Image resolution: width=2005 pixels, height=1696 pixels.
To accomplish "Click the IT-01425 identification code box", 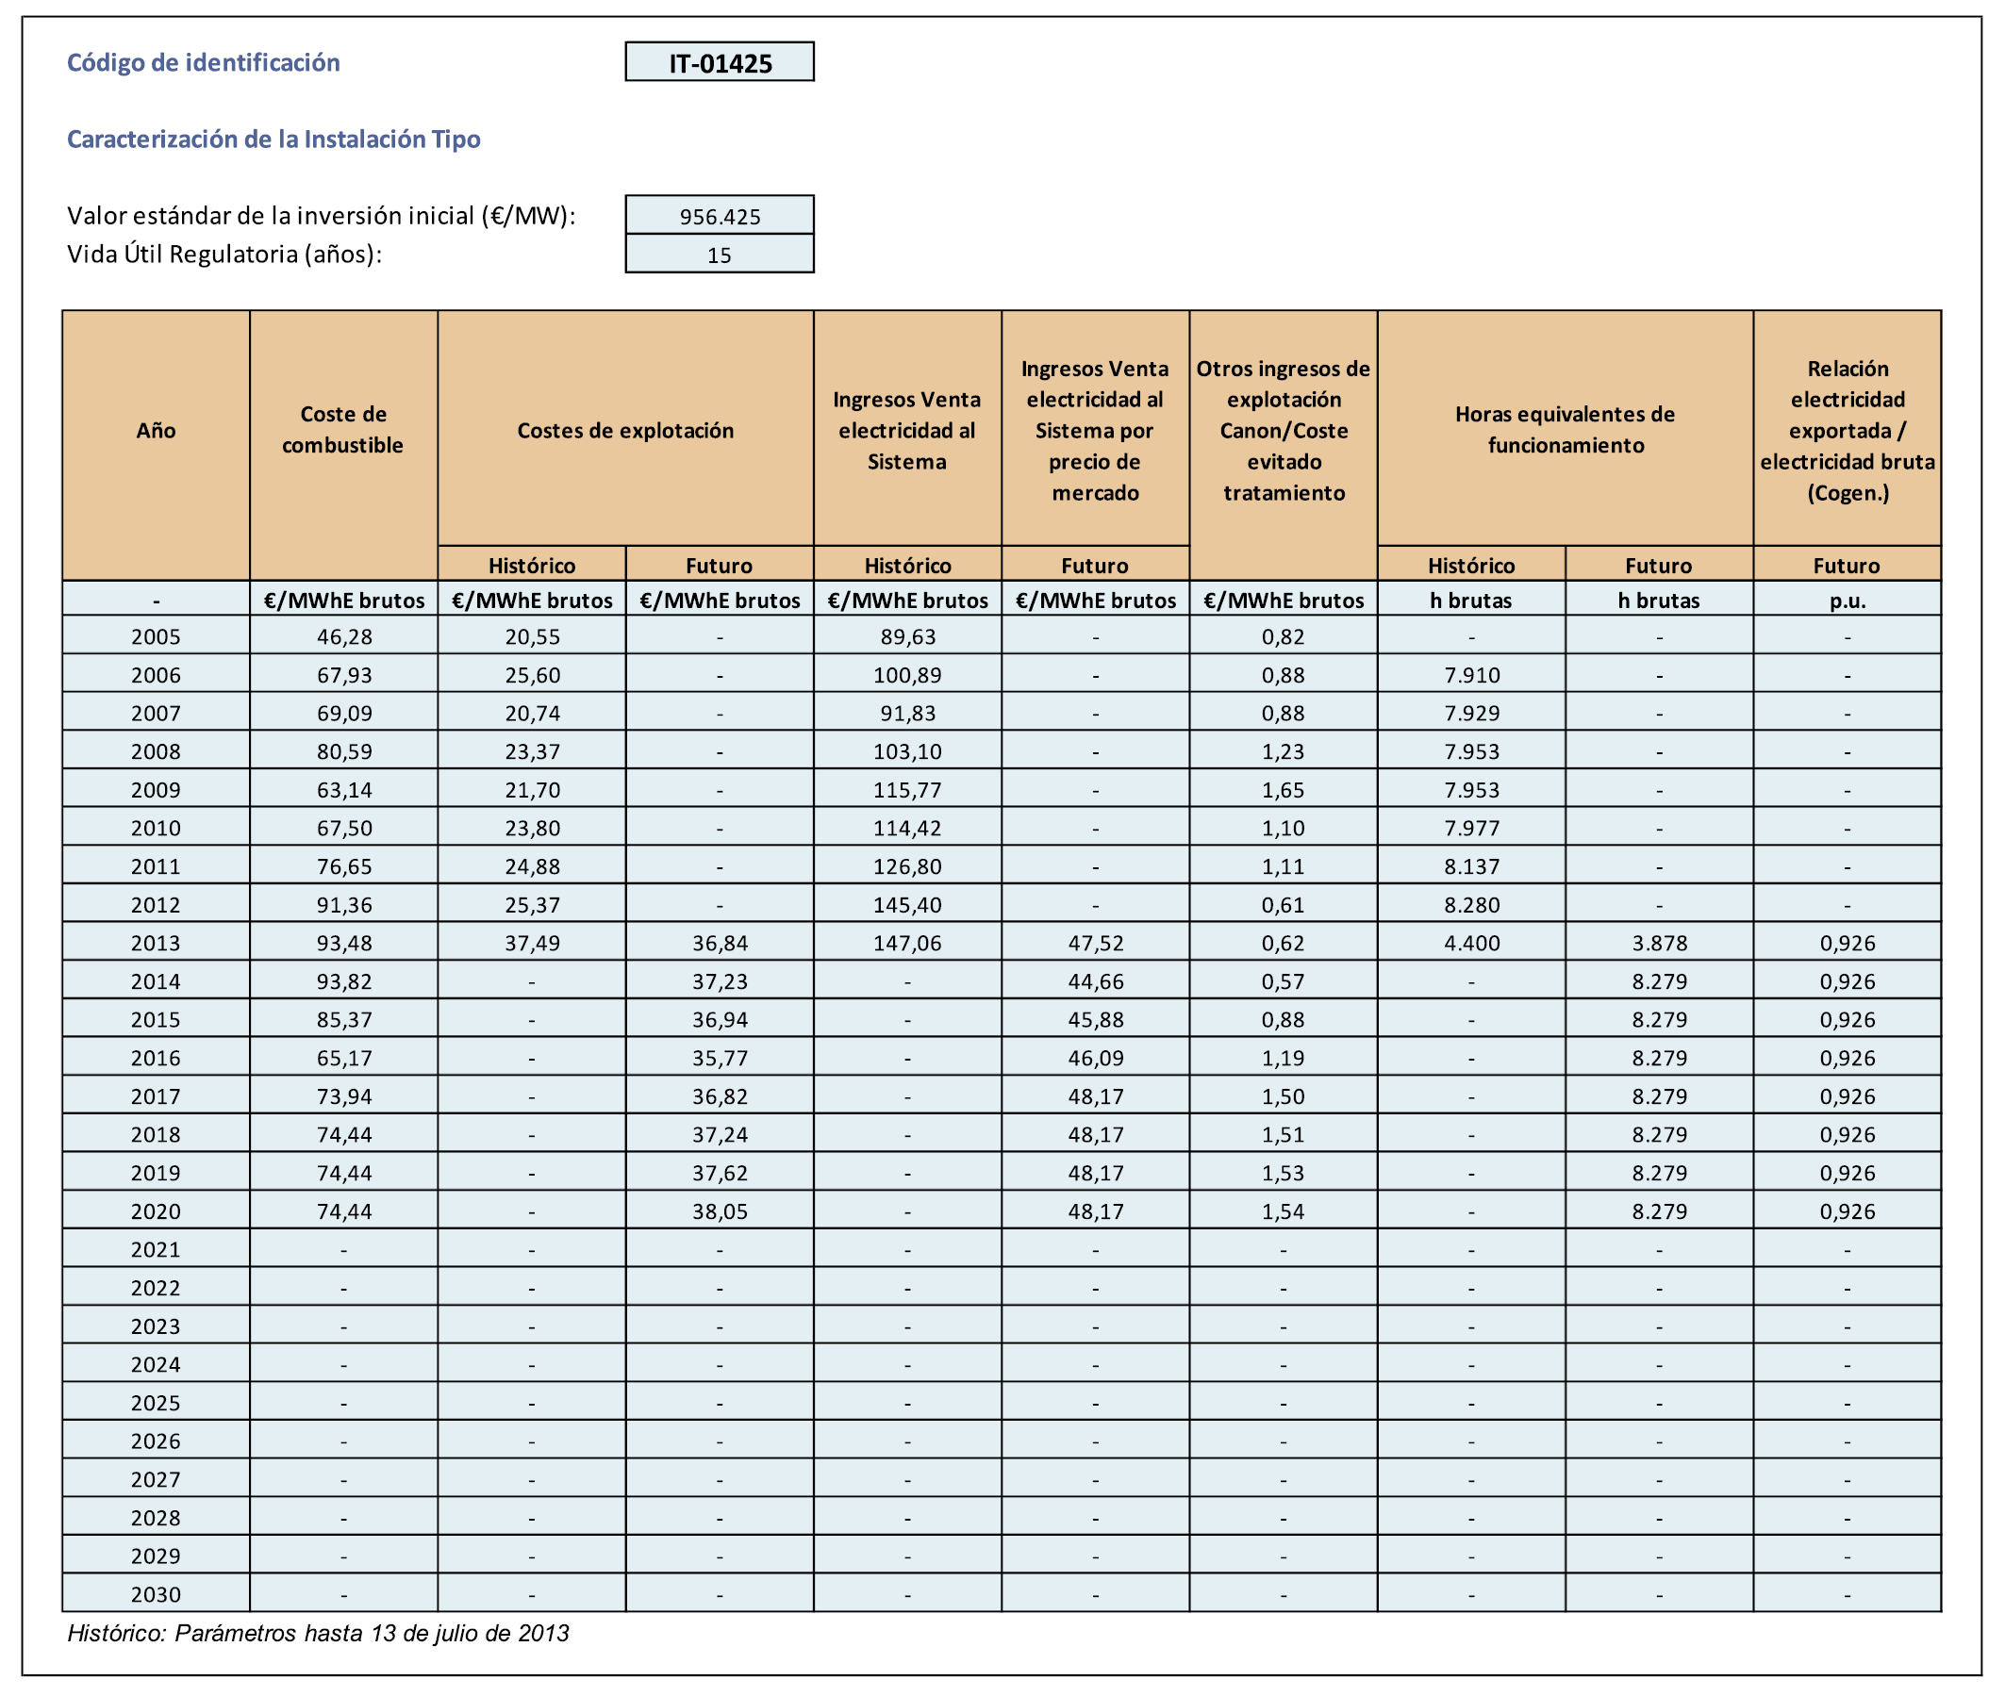I will 720,61.
